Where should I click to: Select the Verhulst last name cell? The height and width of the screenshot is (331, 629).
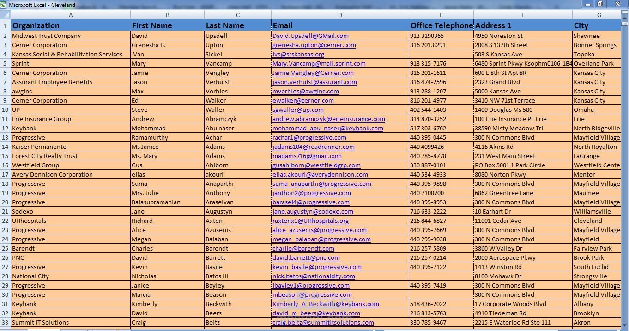point(238,82)
